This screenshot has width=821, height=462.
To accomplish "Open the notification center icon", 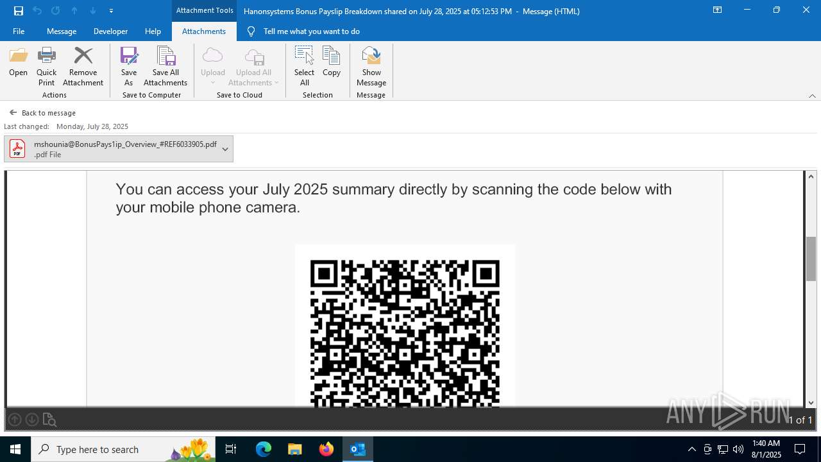I will (800, 449).
